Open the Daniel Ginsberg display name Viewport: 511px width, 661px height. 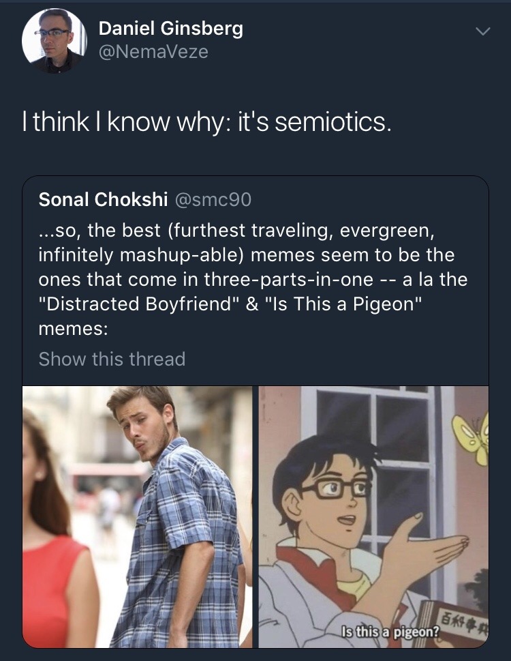(x=171, y=29)
